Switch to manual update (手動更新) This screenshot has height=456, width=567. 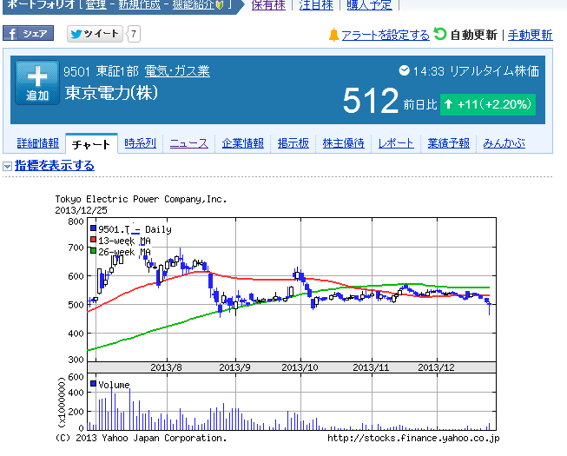click(530, 35)
